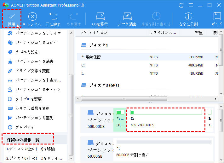
Task: Select パーティションをコピー copy option
Action: pos(32,43)
